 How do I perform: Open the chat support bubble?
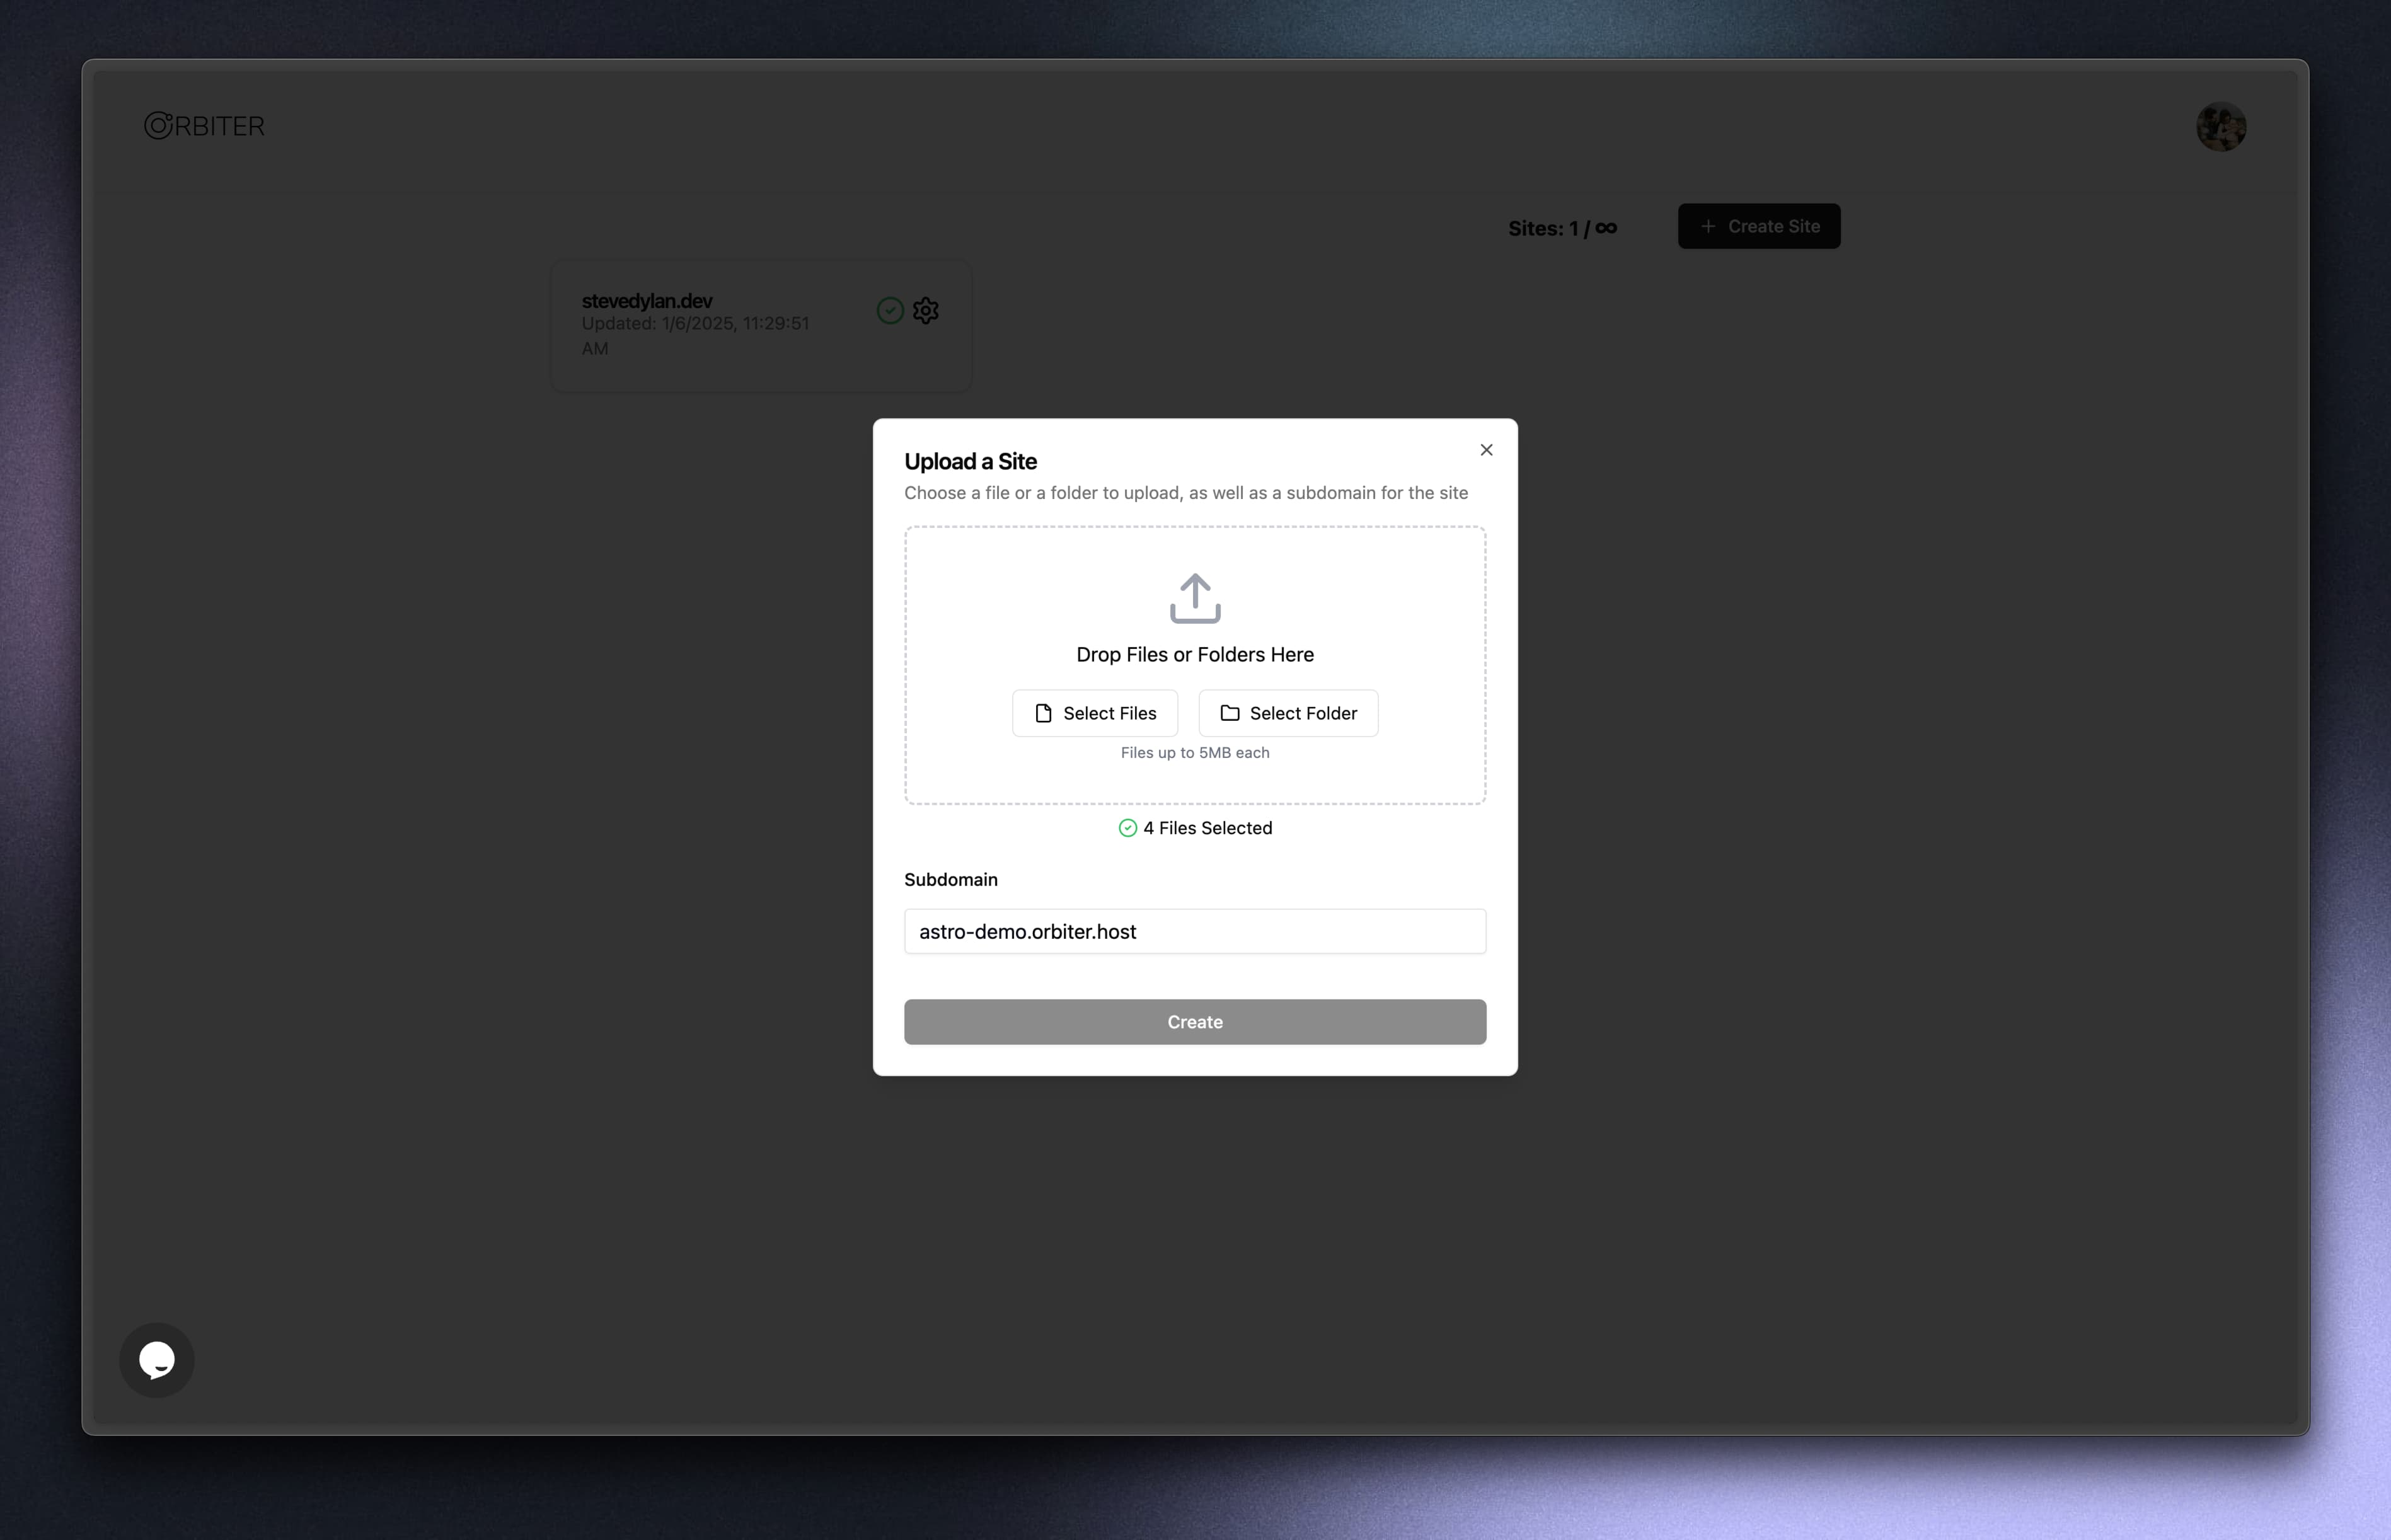pos(157,1360)
